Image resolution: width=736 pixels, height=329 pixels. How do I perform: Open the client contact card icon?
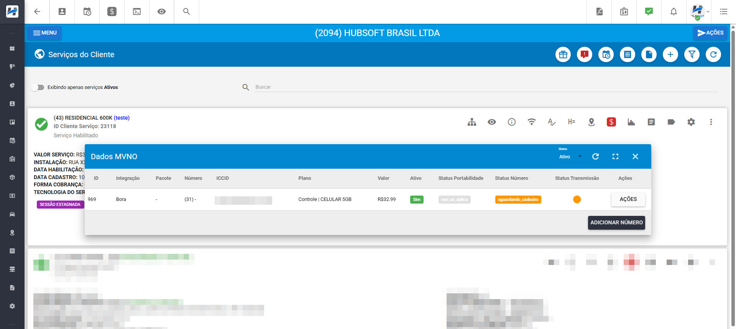[62, 12]
